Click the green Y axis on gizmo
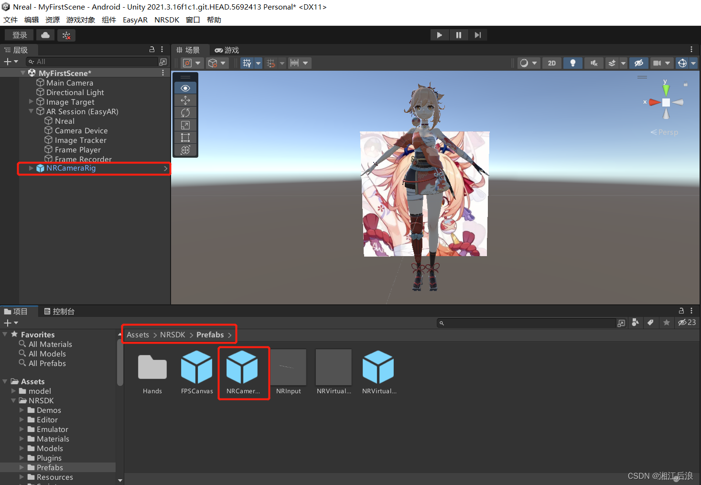This screenshot has width=701, height=485. click(666, 90)
